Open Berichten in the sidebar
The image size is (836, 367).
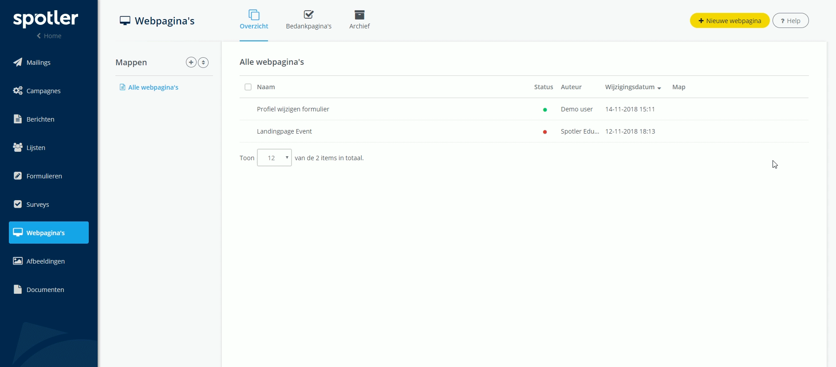(49, 119)
